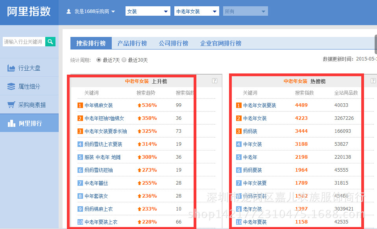
Task: Click the green search magnifier button
Action: coord(50,41)
